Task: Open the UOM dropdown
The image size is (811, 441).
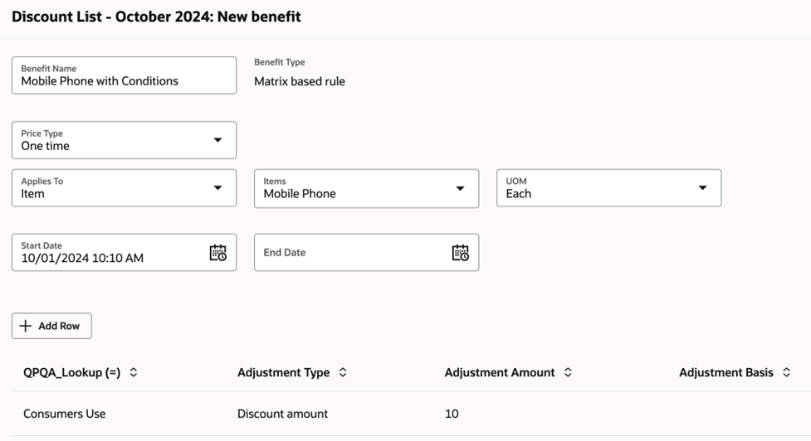Action: [702, 188]
